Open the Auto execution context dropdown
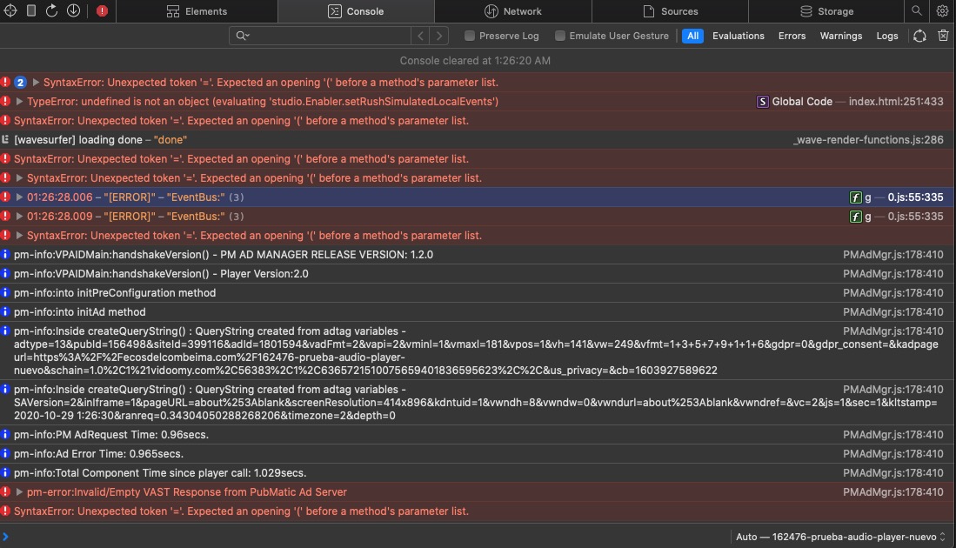956x548 pixels. 841,537
